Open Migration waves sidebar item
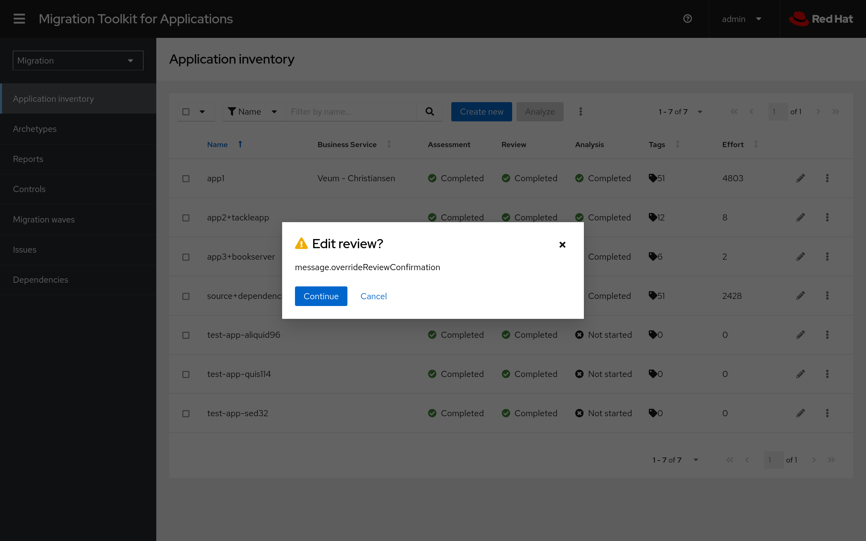 click(x=44, y=219)
